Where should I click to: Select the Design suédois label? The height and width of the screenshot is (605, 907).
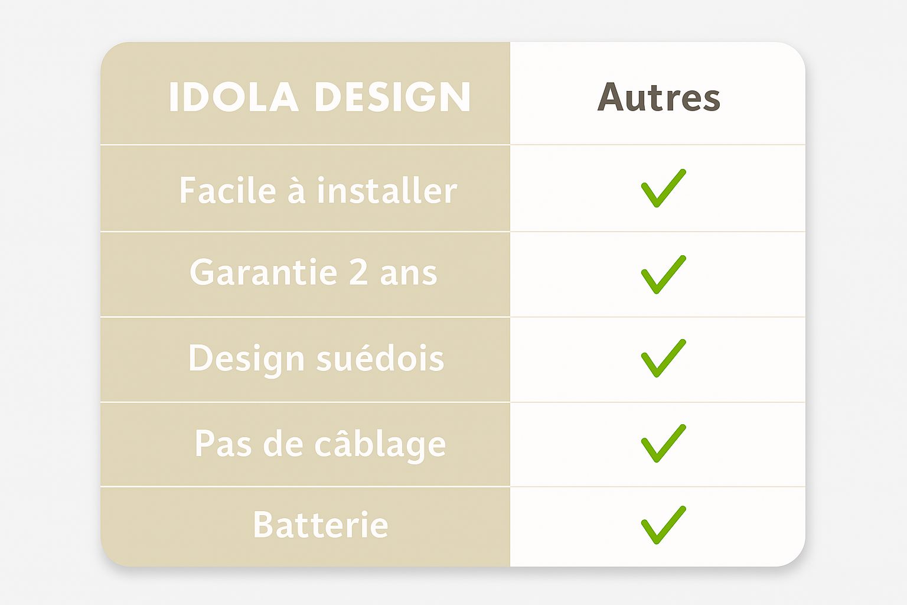click(x=316, y=359)
